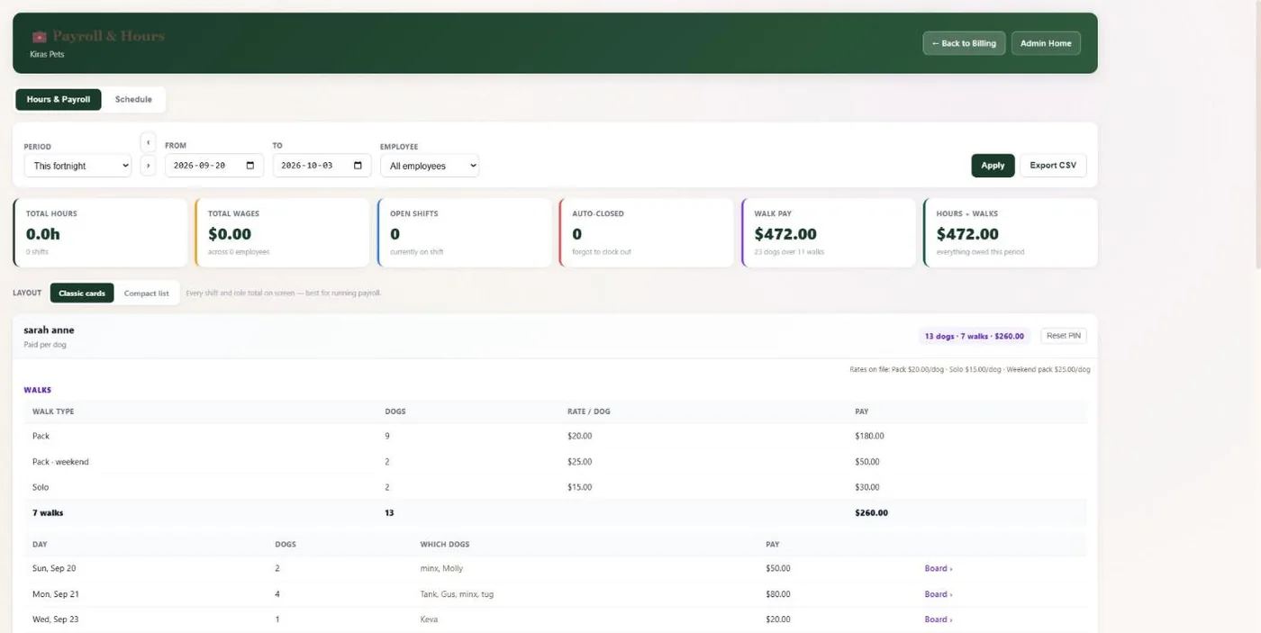Open the Period dropdown set to This fortnight
Viewport: 1261px width, 633px height.
tap(77, 166)
